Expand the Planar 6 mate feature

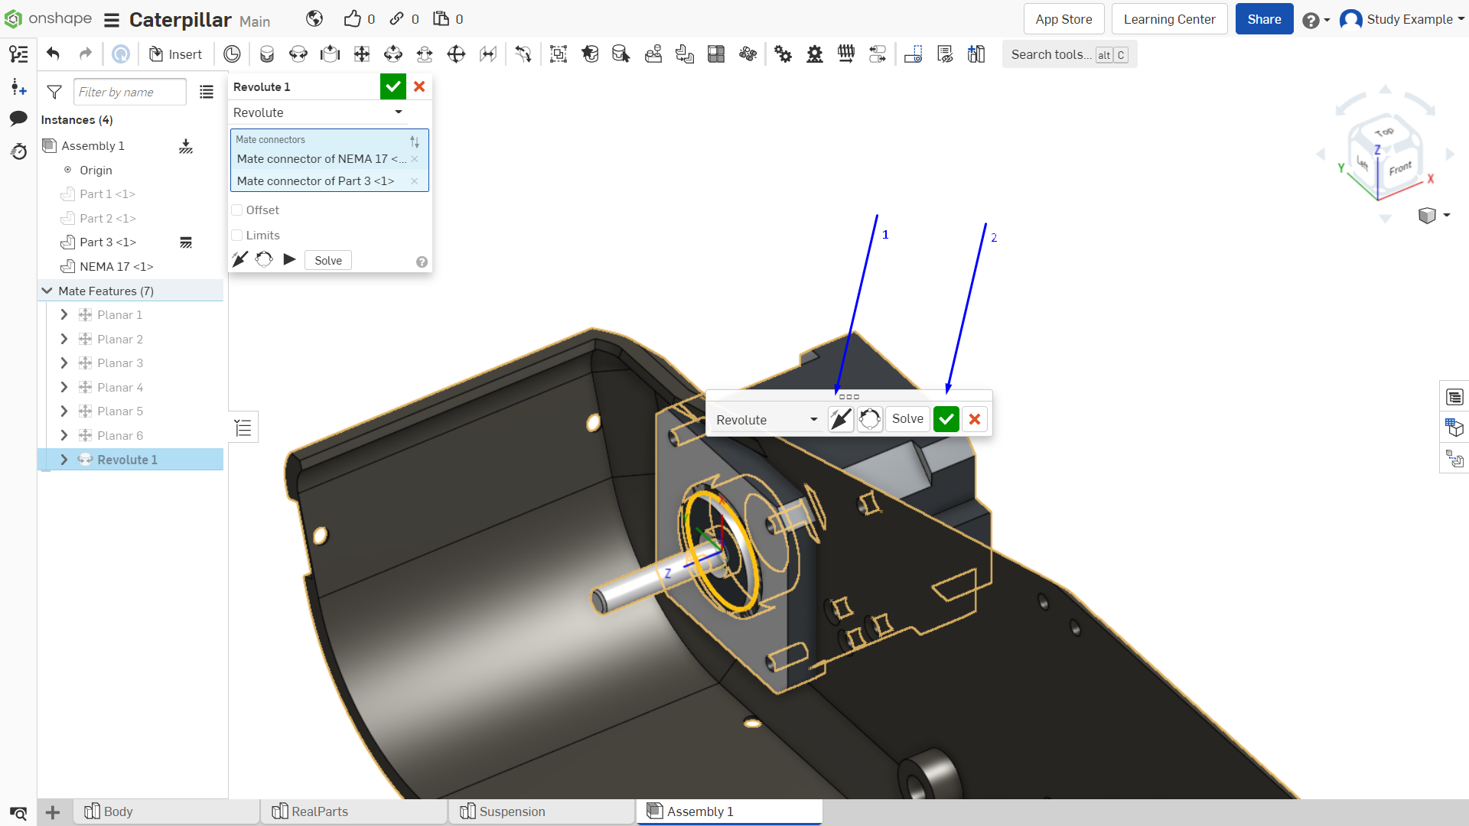(x=64, y=436)
